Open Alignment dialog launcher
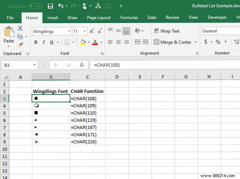This screenshot has height=179, width=240. pyautogui.click(x=197, y=53)
